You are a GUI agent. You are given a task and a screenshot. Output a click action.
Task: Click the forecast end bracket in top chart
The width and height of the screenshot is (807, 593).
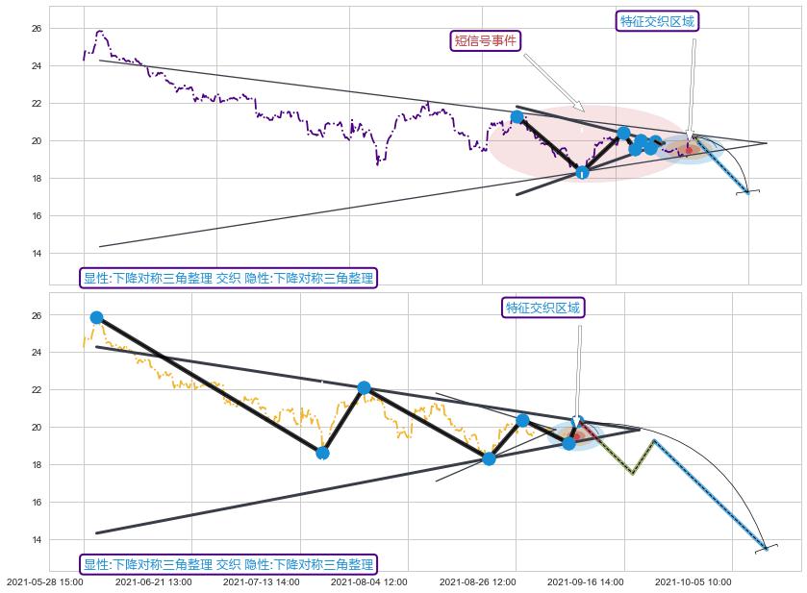tap(748, 192)
